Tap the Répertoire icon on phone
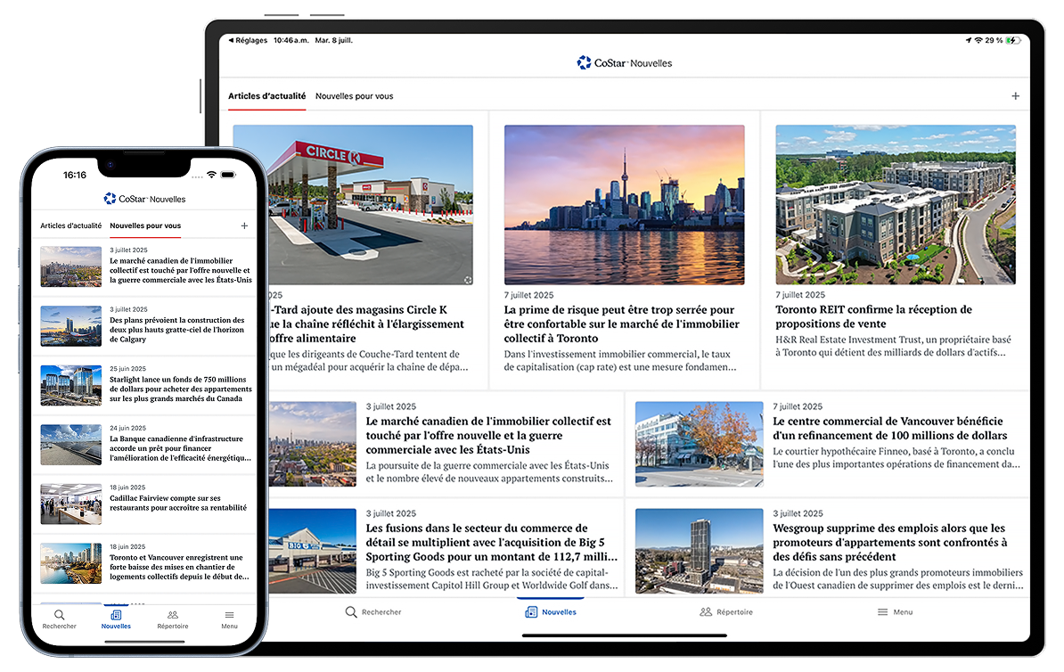 173,615
